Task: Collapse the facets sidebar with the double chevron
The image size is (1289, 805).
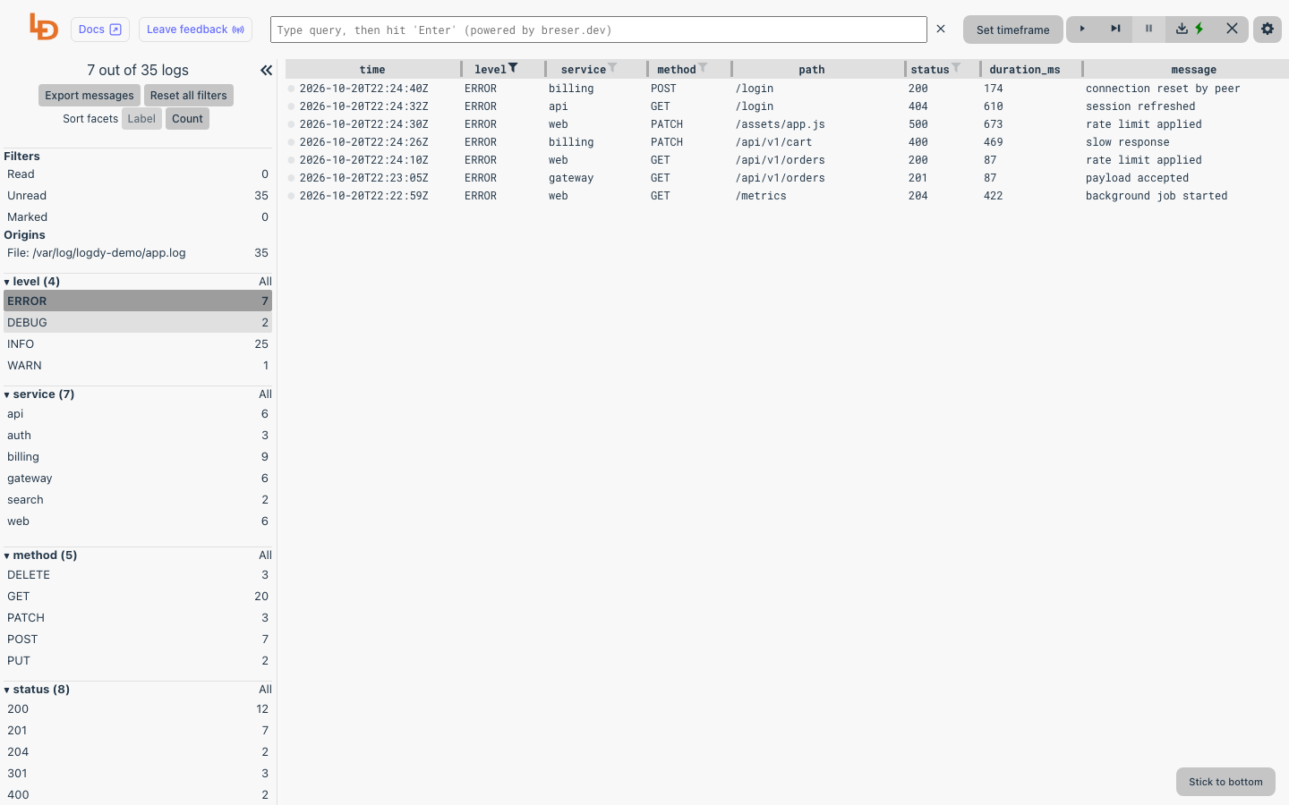Action: point(266,70)
